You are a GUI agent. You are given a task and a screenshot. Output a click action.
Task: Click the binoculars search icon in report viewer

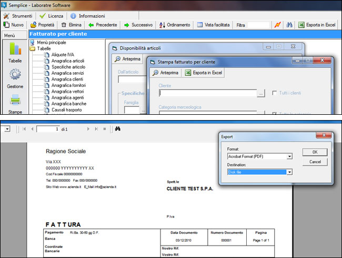[x=117, y=128]
